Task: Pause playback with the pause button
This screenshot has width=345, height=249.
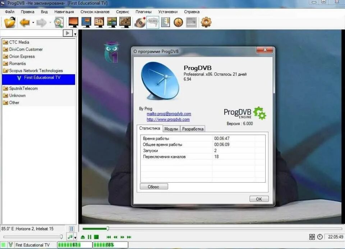Action: pos(89,237)
